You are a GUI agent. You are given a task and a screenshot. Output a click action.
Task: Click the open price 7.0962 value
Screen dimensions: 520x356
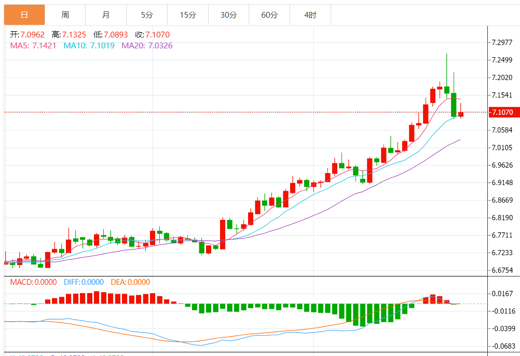(x=33, y=34)
